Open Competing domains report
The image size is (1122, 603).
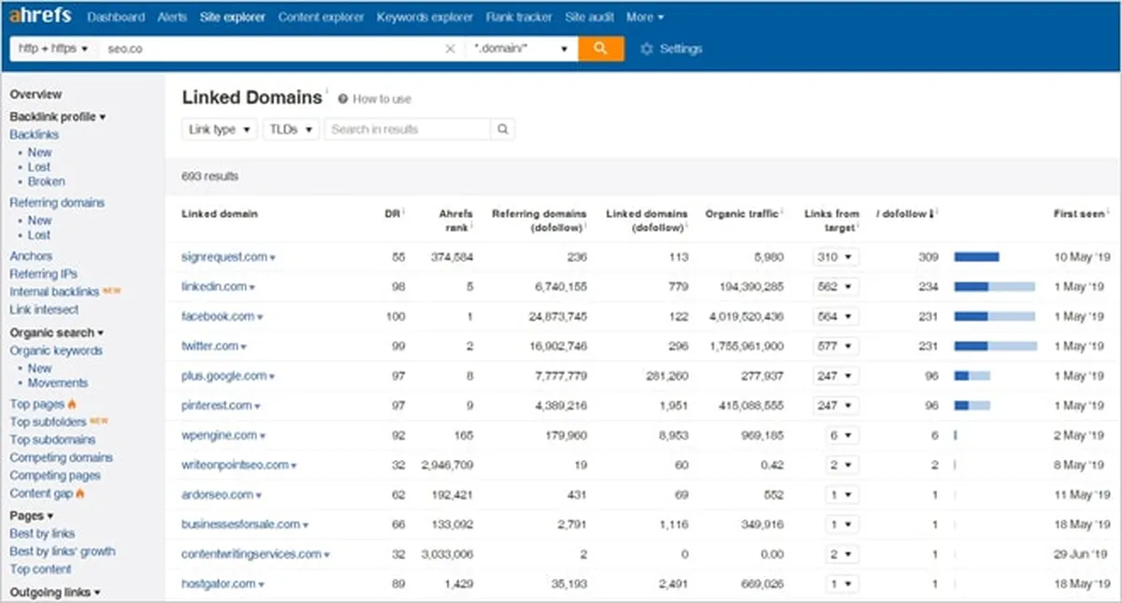click(61, 457)
